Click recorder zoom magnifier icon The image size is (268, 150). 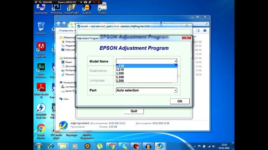[x=40, y=2]
